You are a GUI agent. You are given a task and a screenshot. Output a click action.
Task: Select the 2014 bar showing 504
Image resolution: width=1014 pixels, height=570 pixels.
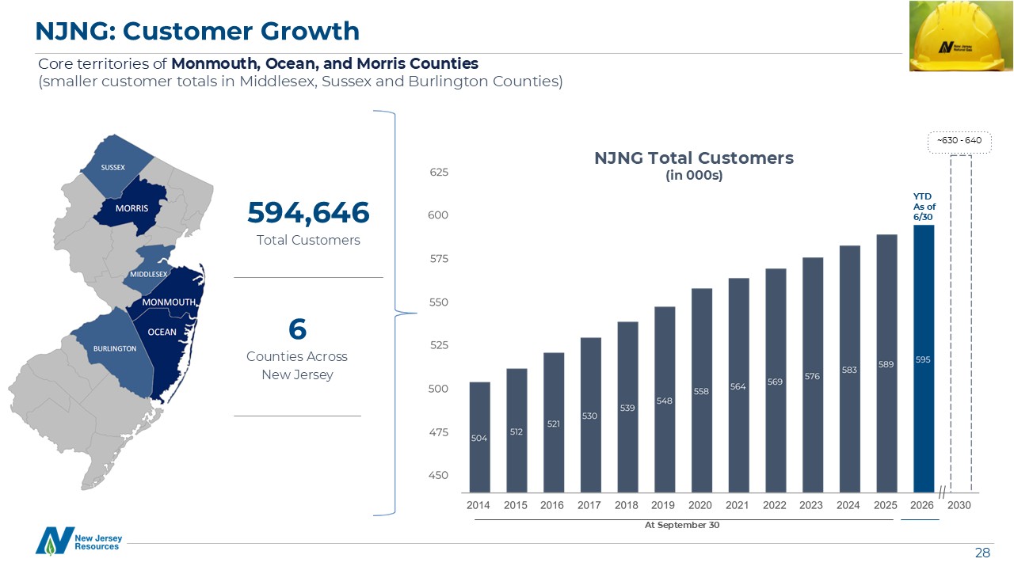click(480, 437)
